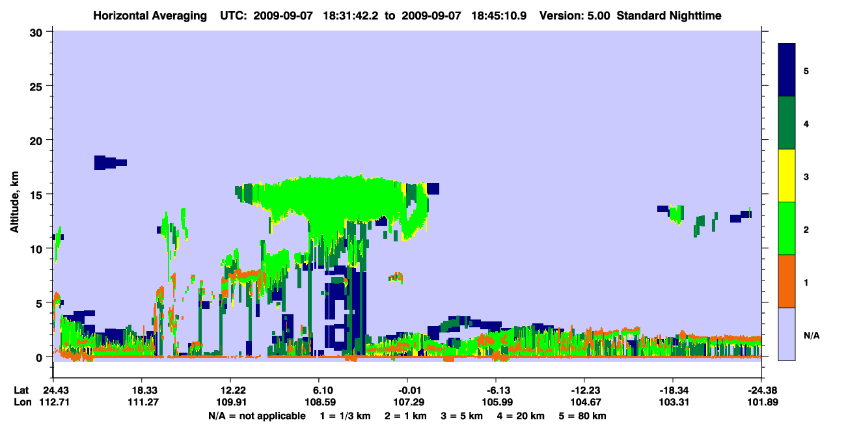This screenshot has width=846, height=434.
Task: Click longitude value '107.29'
Action: pos(407,402)
